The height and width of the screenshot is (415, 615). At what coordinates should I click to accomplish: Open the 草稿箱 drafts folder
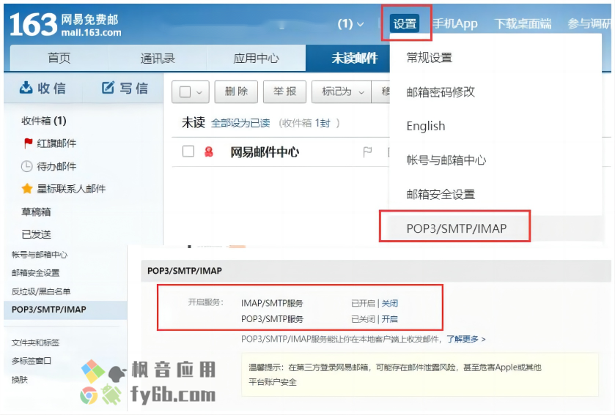(x=36, y=212)
